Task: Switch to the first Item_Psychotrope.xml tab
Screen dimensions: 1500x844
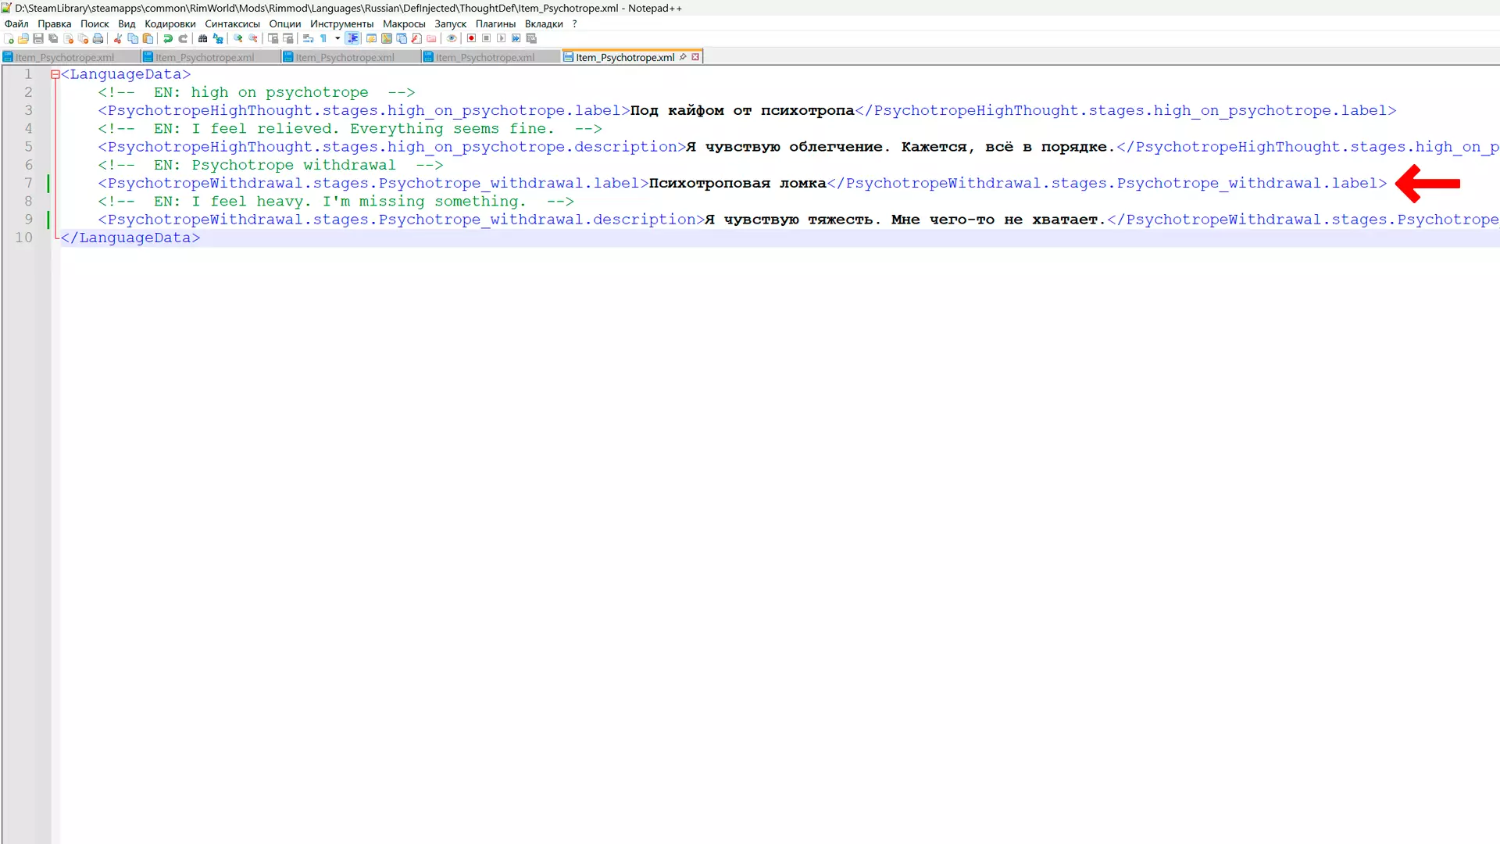Action: coord(65,57)
